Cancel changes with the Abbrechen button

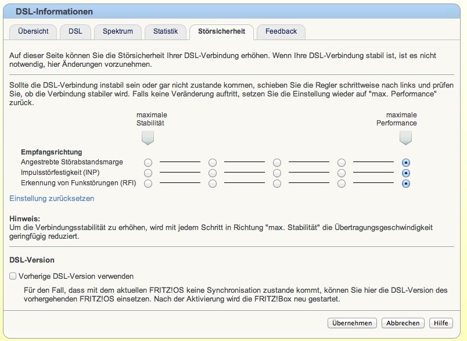(402, 323)
